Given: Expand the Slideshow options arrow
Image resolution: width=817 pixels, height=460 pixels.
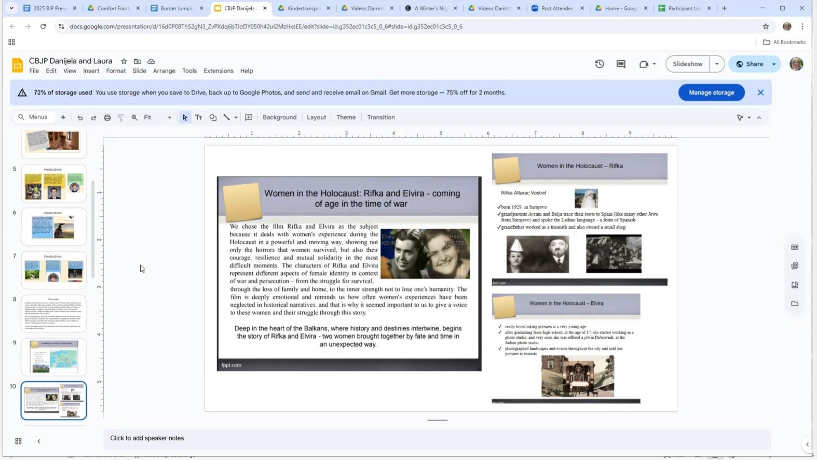Looking at the screenshot, I should pos(717,64).
